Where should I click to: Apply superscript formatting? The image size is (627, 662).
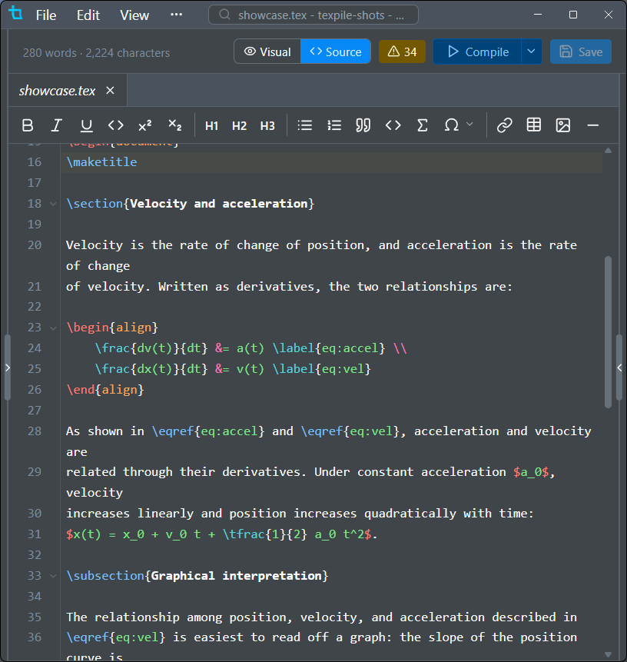point(144,125)
